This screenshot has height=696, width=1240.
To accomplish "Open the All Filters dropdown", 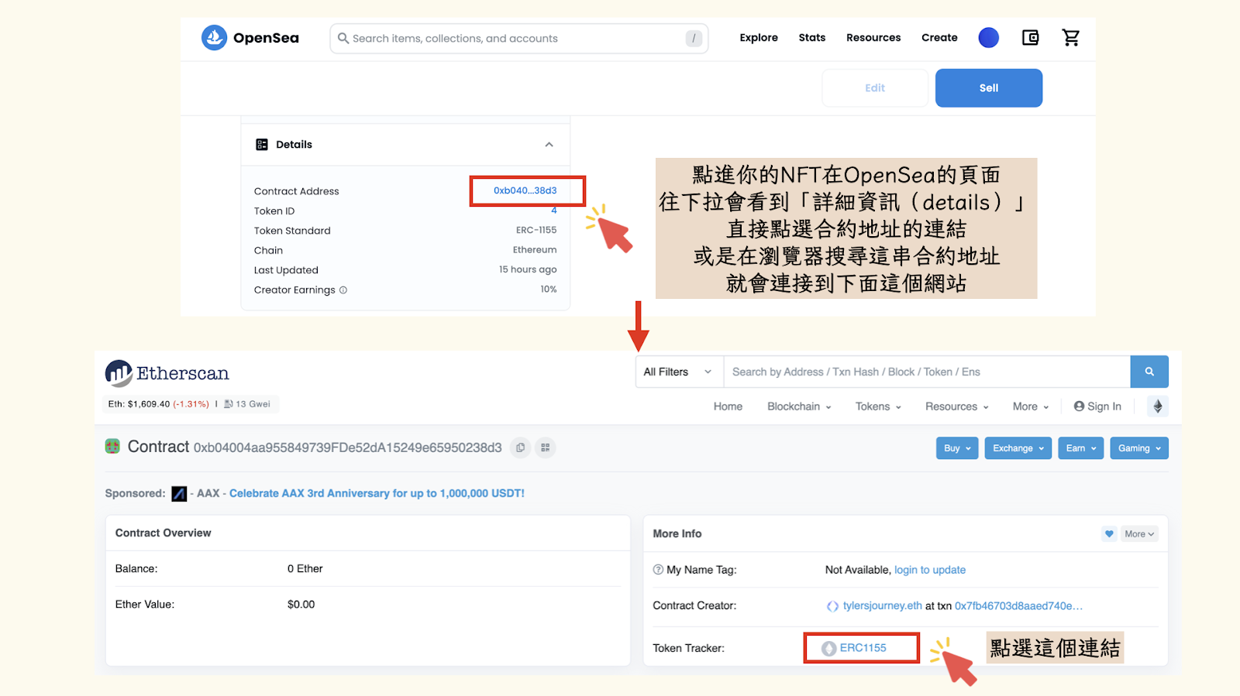I will (x=679, y=372).
